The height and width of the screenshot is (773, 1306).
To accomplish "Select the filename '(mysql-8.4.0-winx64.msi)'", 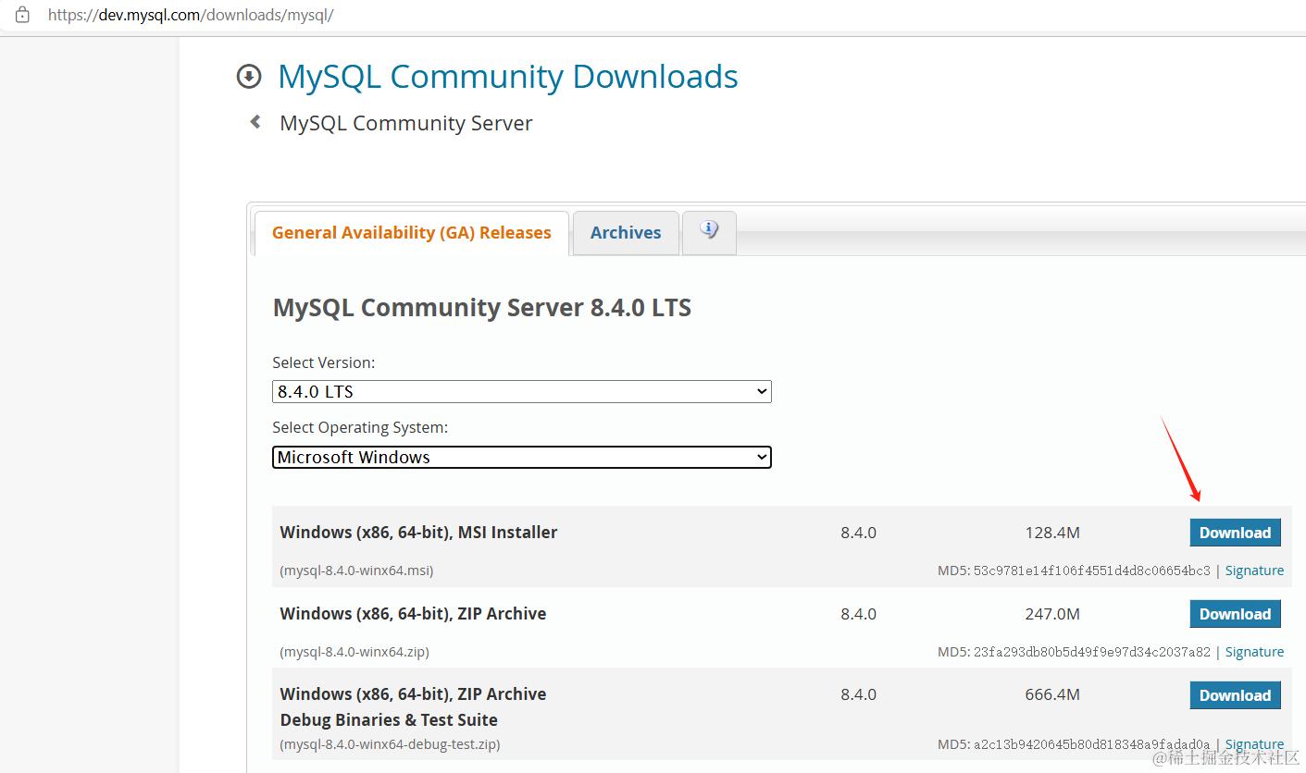I will 356,571.
